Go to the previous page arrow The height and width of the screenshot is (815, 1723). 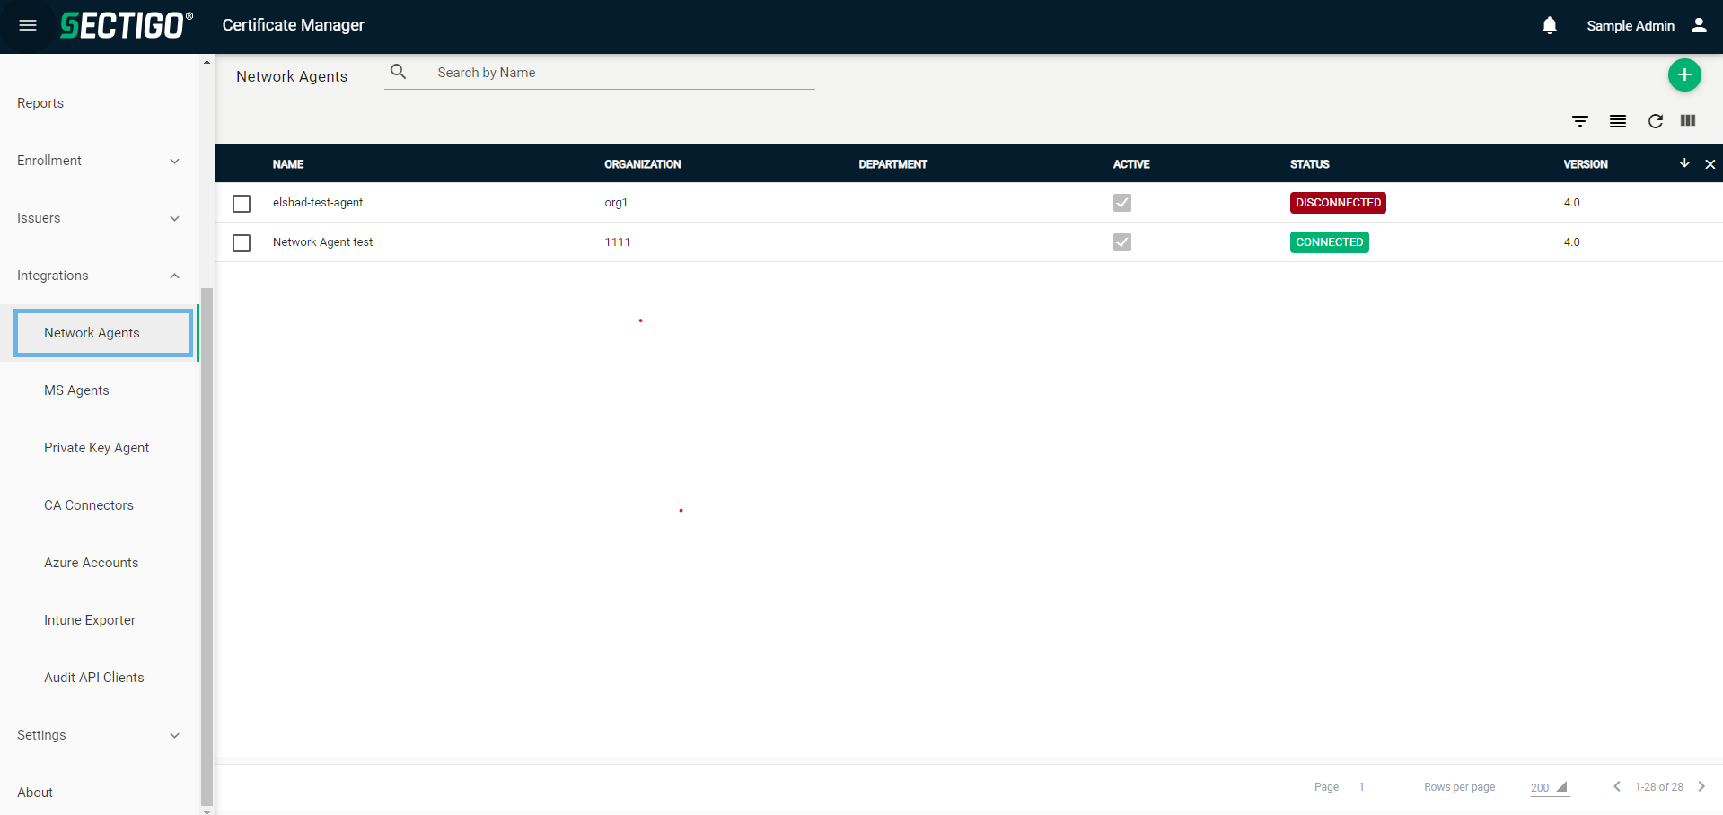pyautogui.click(x=1617, y=786)
